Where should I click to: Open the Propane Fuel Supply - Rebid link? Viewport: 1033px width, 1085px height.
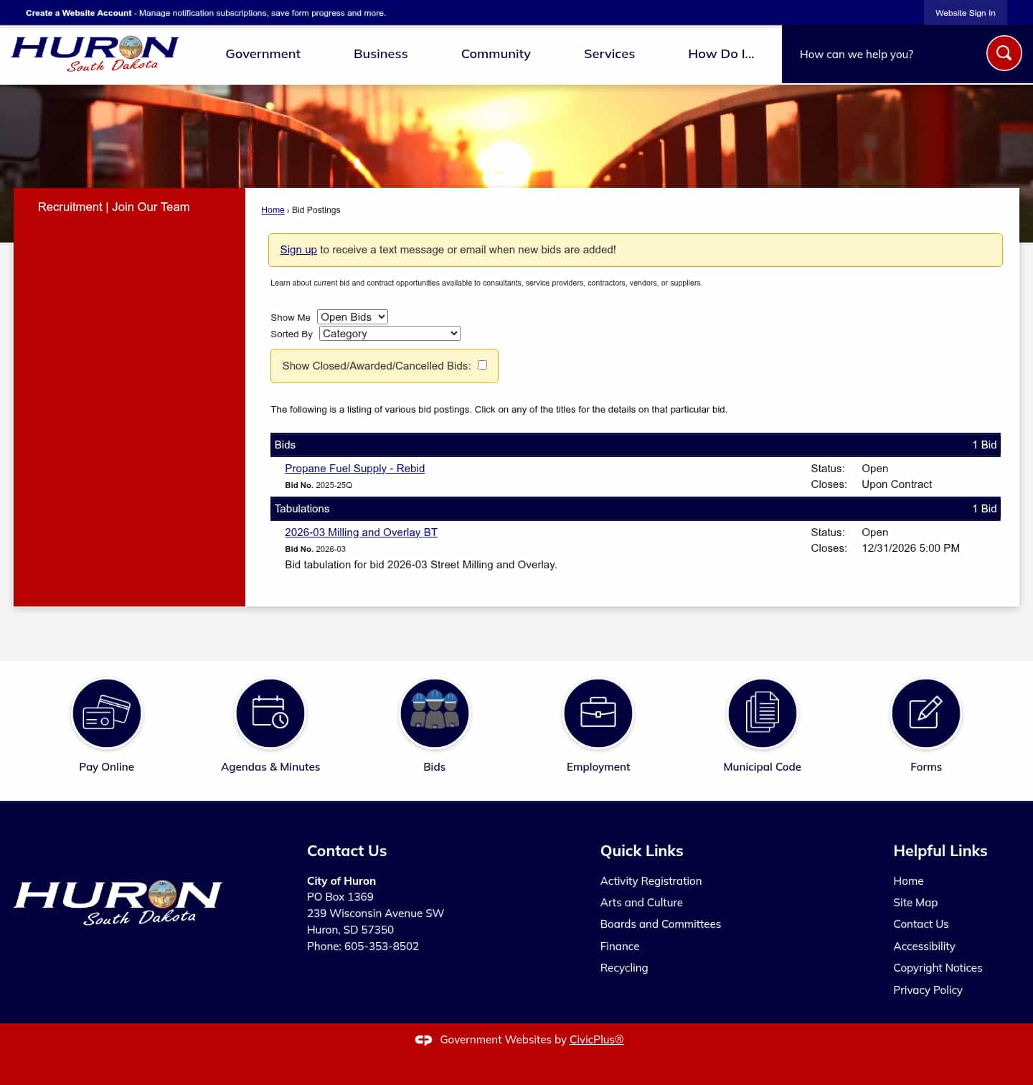click(x=354, y=468)
